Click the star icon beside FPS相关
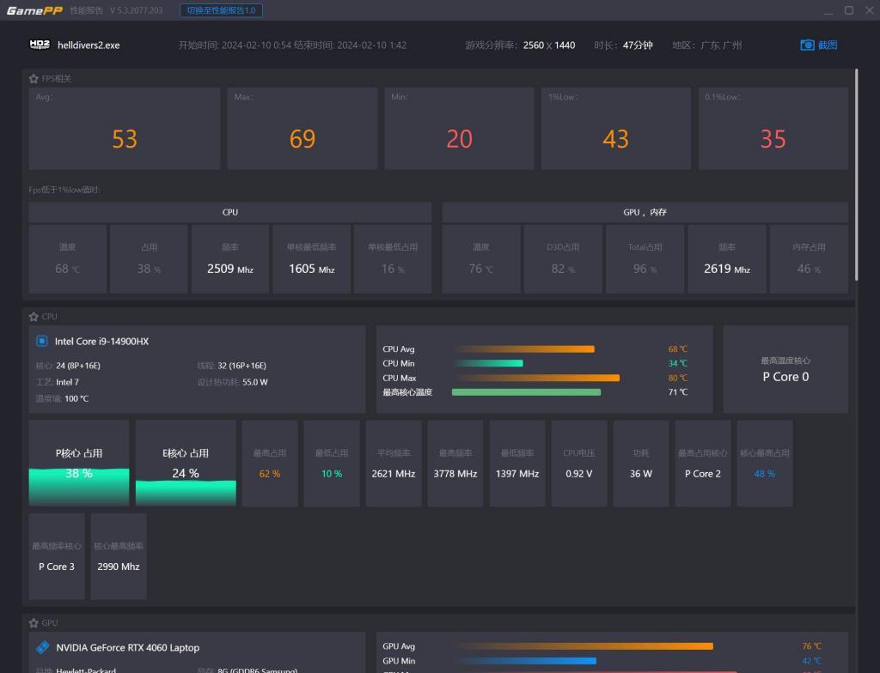Viewport: 880px width, 673px height. (34, 79)
